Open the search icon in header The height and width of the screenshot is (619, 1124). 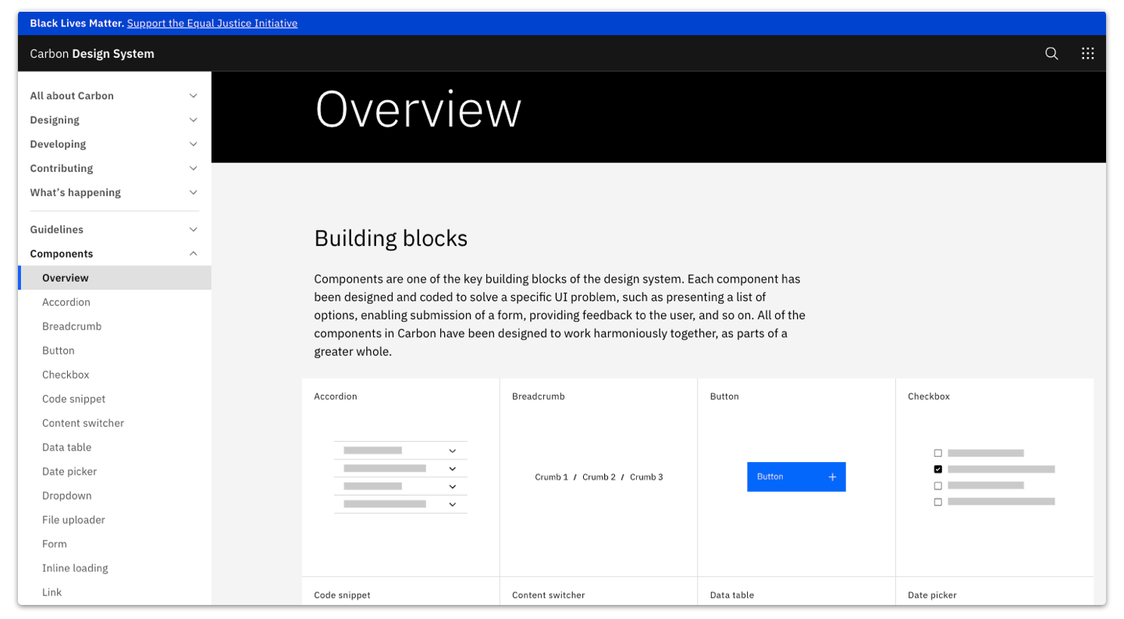1051,53
